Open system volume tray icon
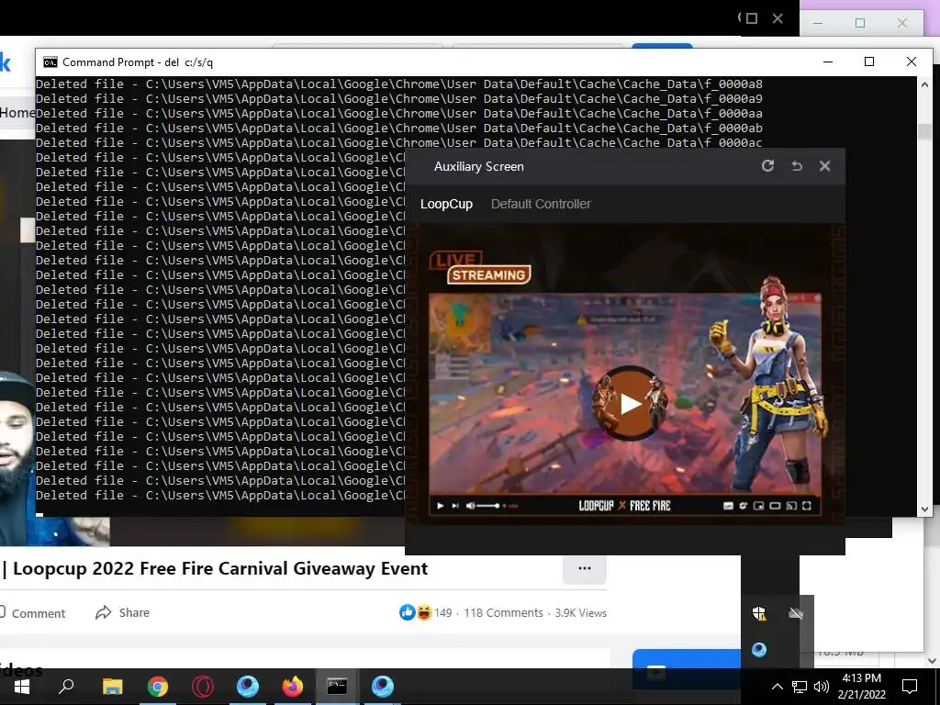The image size is (940, 705). tap(822, 687)
